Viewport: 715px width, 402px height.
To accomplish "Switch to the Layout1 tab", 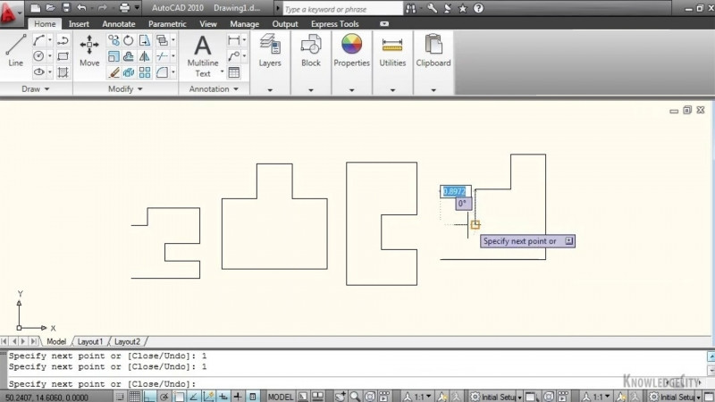I will point(90,341).
